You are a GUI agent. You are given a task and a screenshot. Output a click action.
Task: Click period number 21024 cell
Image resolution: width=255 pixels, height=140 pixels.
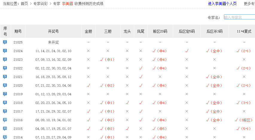click(x=18, y=51)
